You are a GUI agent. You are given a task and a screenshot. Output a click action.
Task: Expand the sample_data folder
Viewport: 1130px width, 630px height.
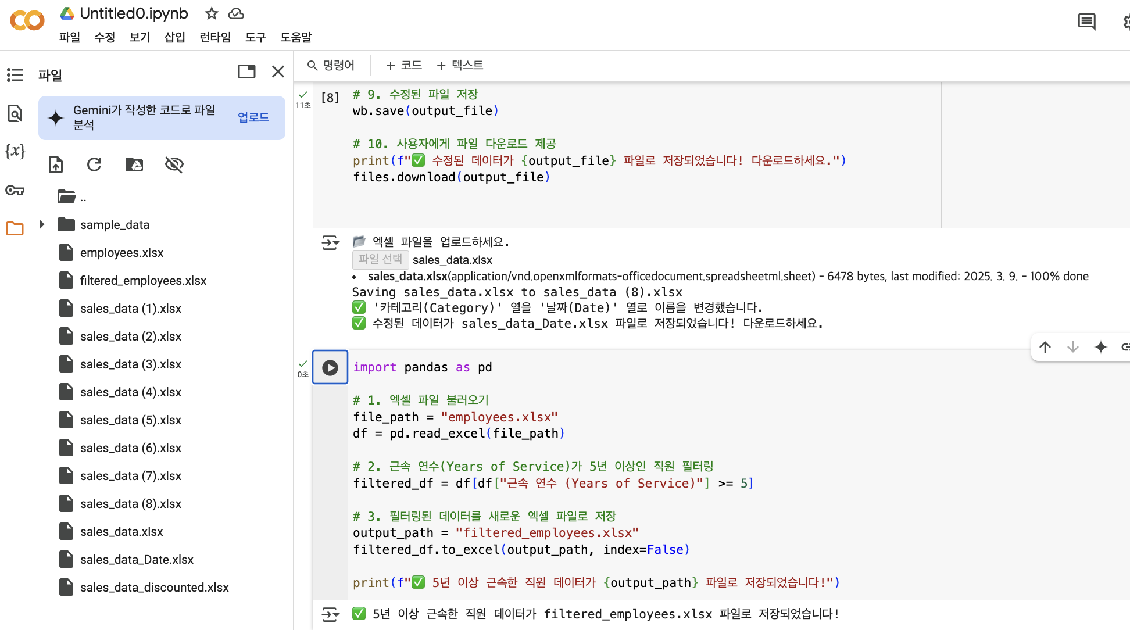click(42, 224)
